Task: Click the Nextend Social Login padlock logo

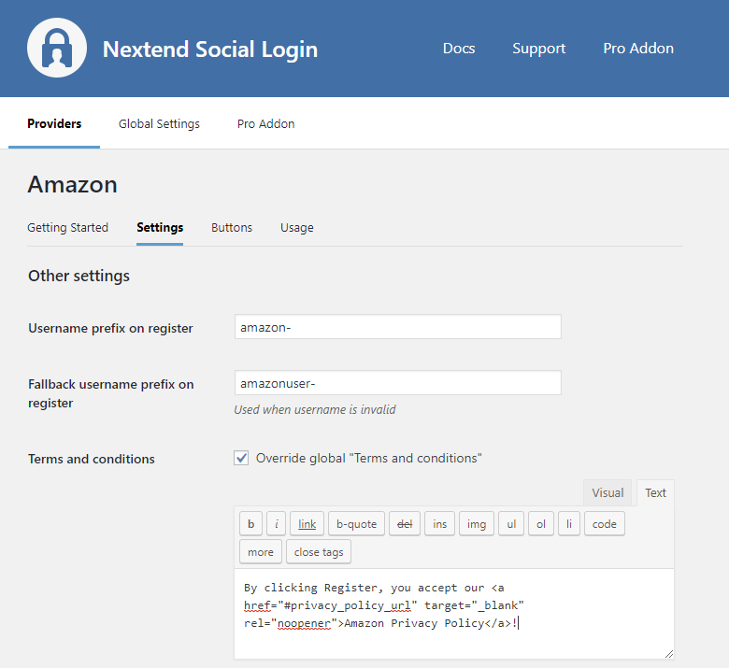Action: pyautogui.click(x=57, y=48)
